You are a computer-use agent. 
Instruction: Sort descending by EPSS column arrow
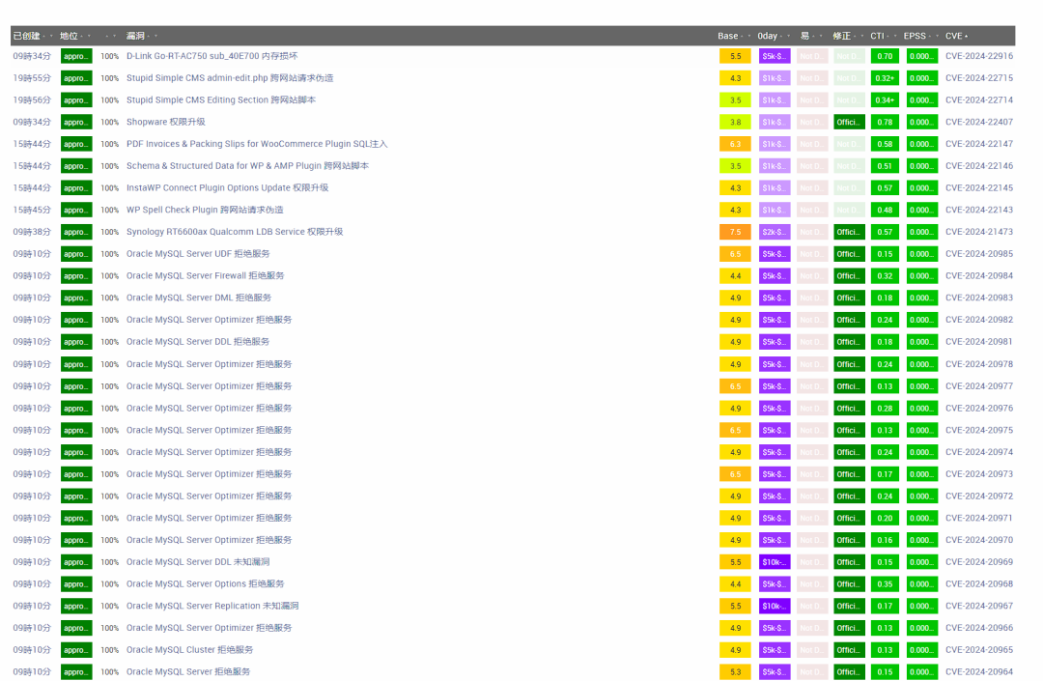(937, 36)
